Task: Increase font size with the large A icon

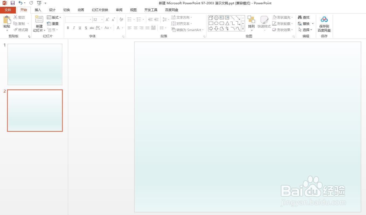Action: coord(107,19)
